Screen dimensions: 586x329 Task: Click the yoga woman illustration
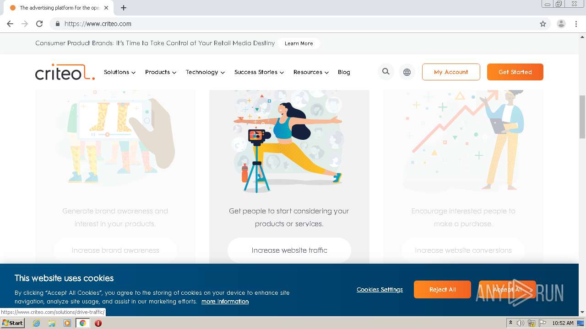click(x=288, y=142)
